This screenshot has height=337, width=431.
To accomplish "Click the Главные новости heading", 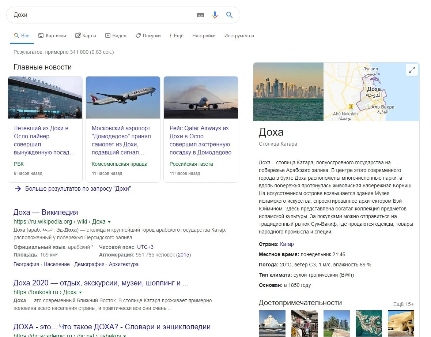I will [x=43, y=67].
